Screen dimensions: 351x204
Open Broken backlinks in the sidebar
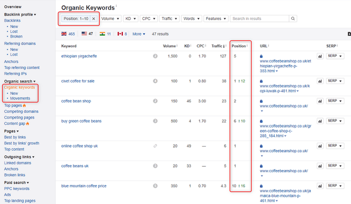[x=17, y=36]
